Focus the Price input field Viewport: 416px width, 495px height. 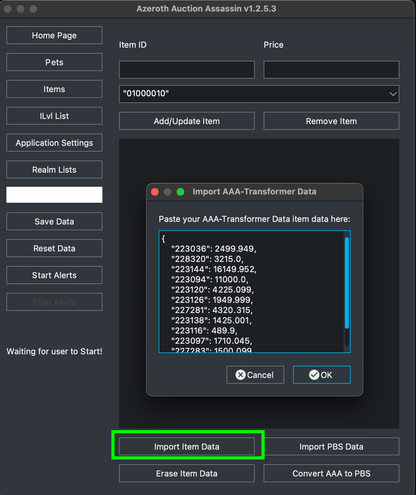click(x=332, y=70)
